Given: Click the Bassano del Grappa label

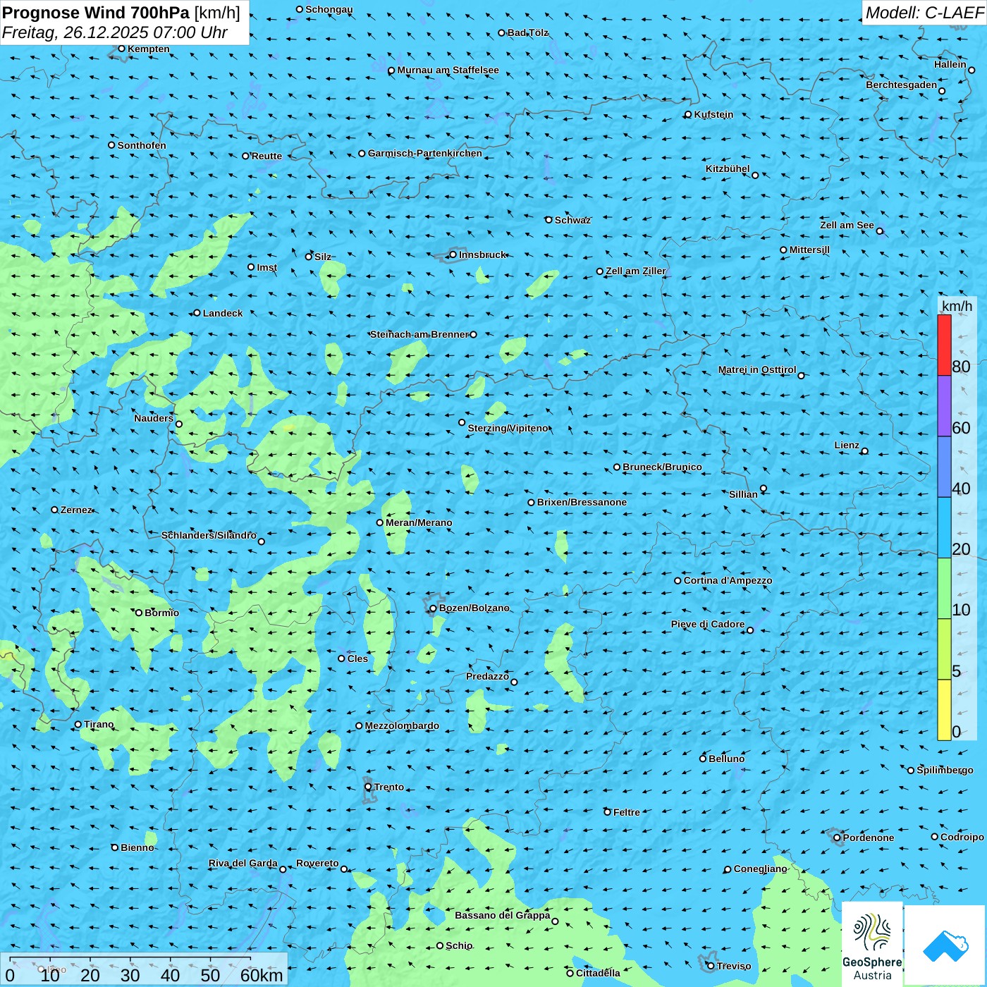Looking at the screenshot, I should [x=502, y=915].
